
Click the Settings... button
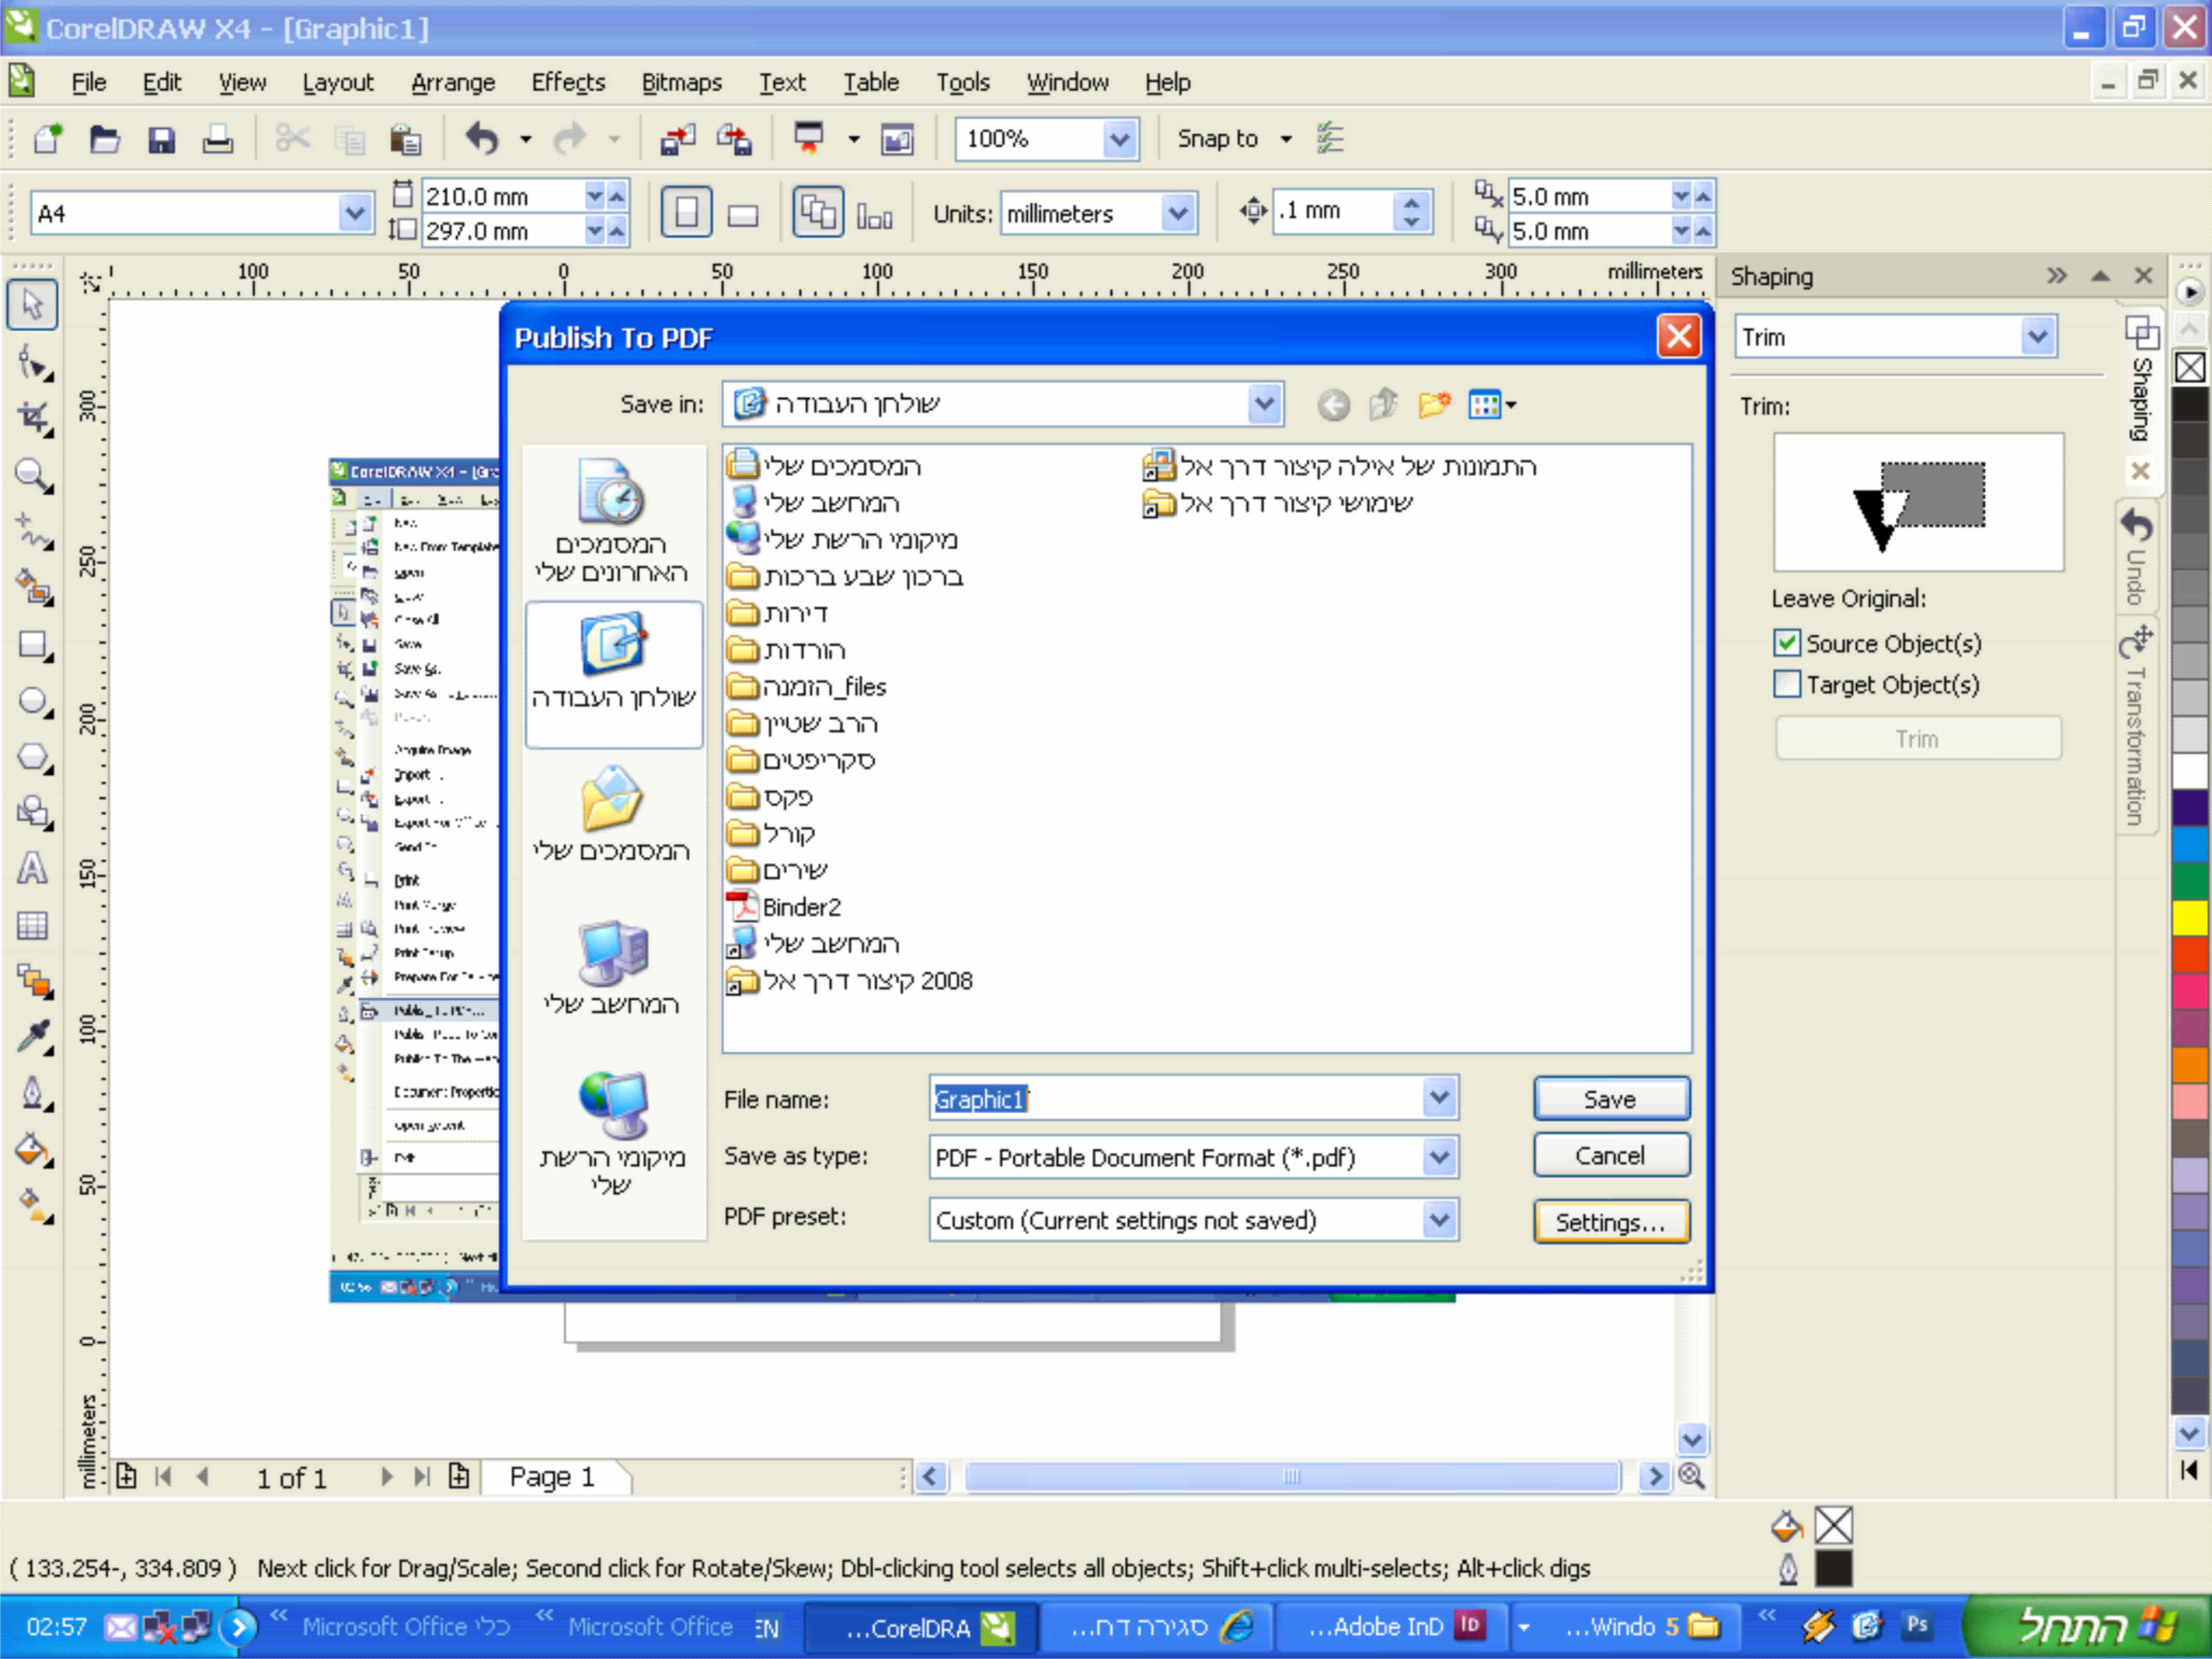1610,1222
